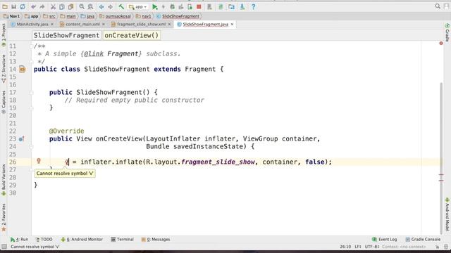The image size is (451, 253).
Task: Open the TODO tool window
Action: (44, 239)
